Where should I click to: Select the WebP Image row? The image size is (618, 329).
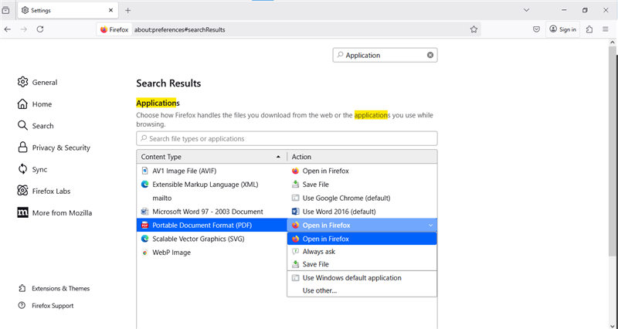(x=212, y=253)
